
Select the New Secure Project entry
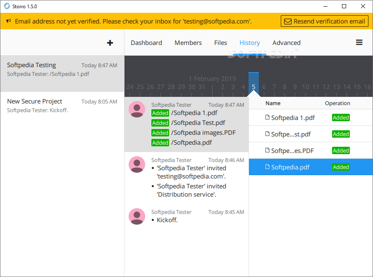click(62, 110)
